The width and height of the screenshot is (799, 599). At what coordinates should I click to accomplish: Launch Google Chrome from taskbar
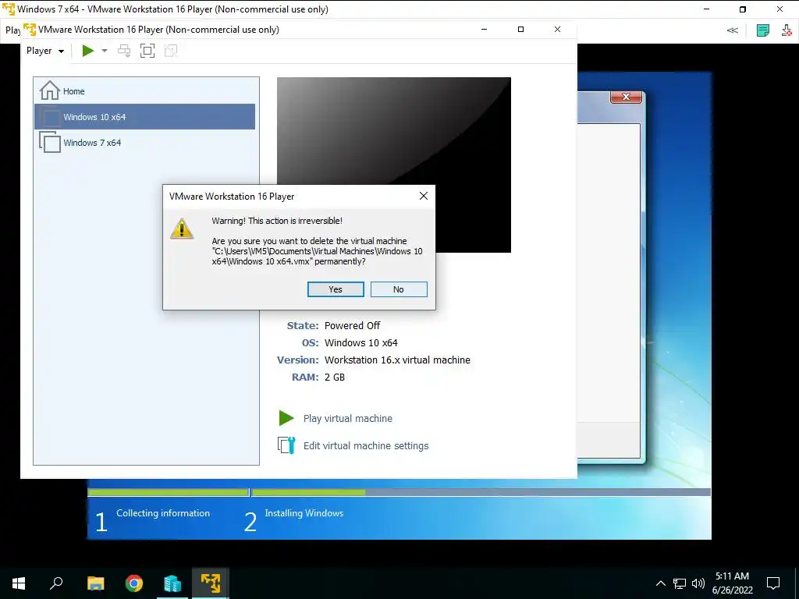tap(134, 583)
